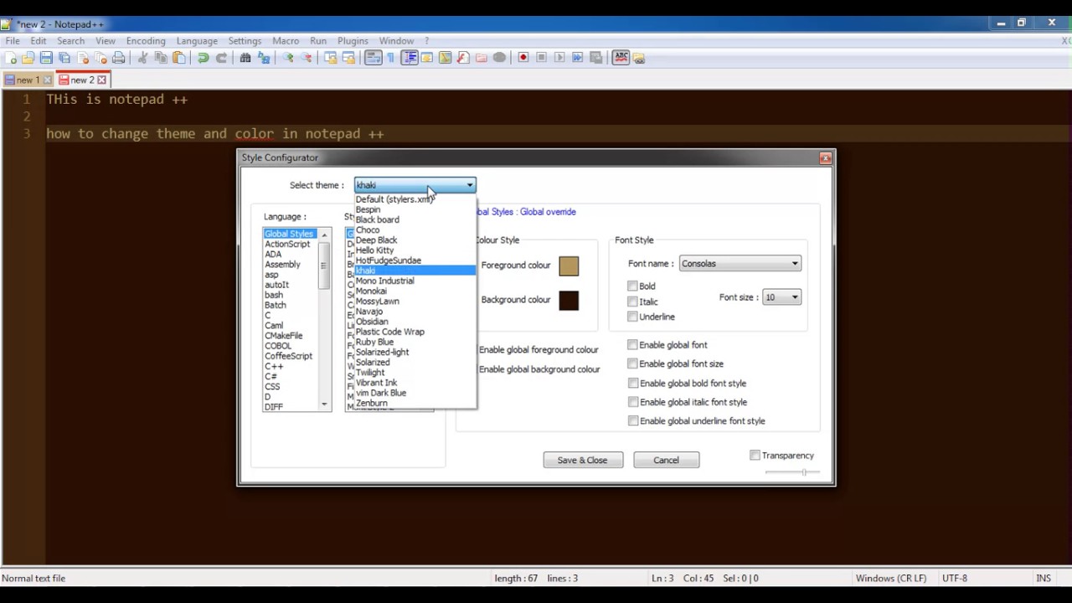The image size is (1072, 603).
Task: Enable global font size checkbox
Action: point(632,363)
